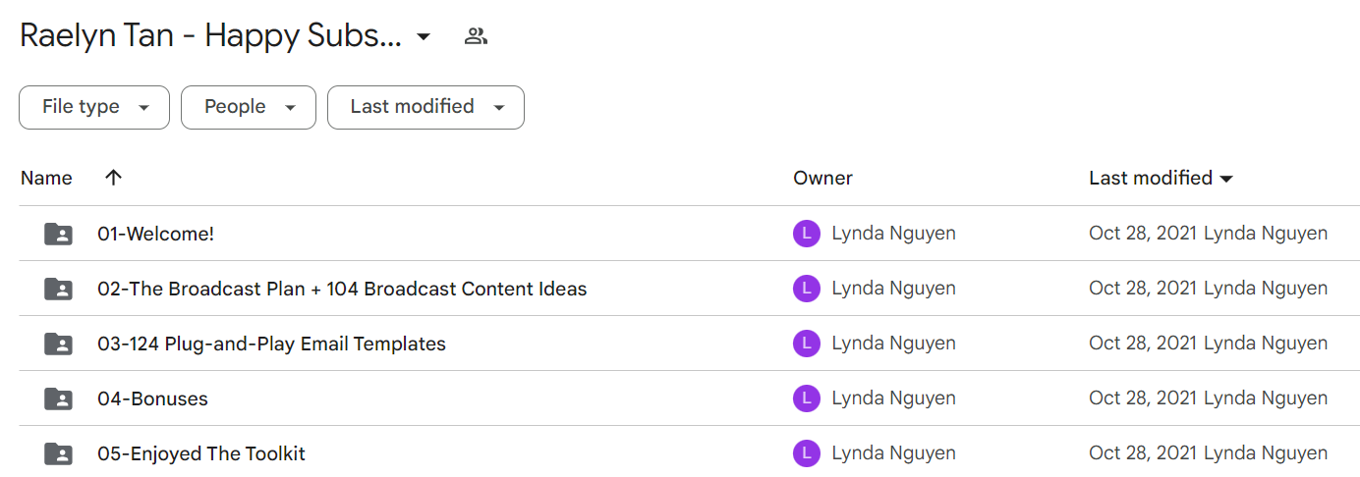Click shared folder icon for 05-Enjoyed The Toolkit
The image size is (1360, 477).
[x=59, y=453]
